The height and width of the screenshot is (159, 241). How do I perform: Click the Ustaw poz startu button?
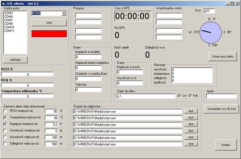click(x=223, y=57)
